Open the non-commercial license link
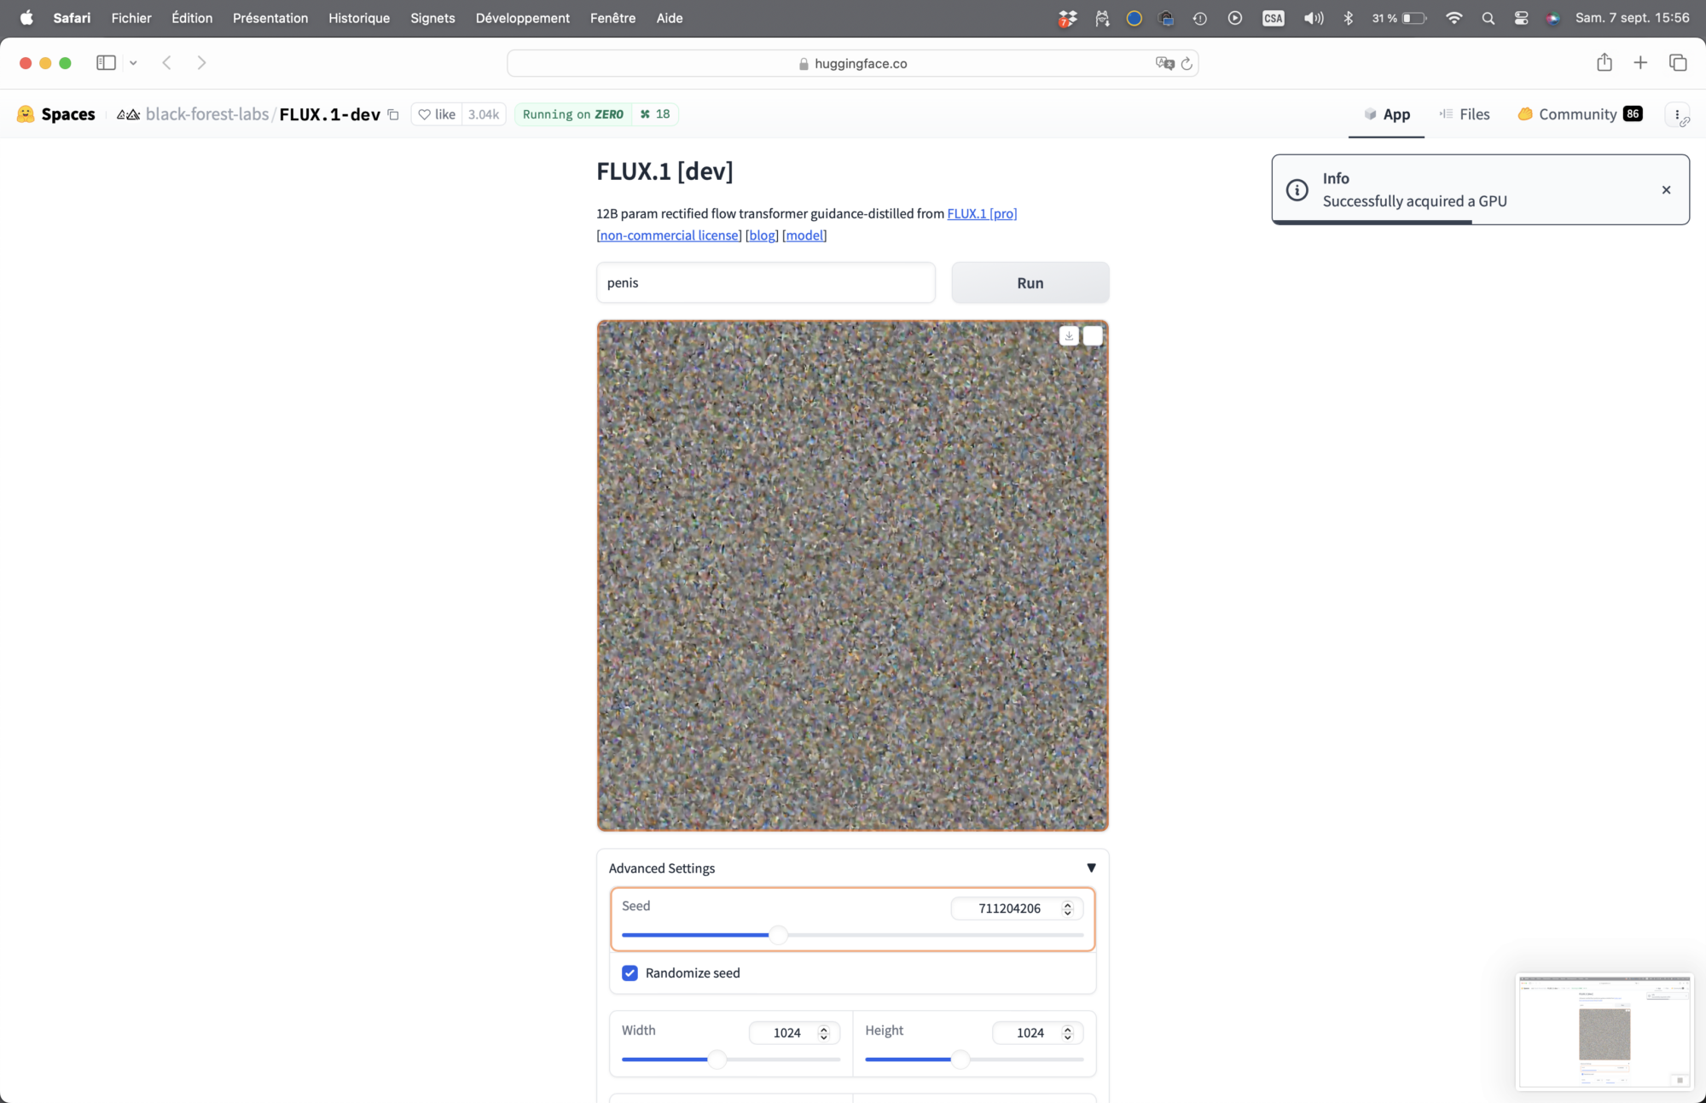 coord(669,235)
